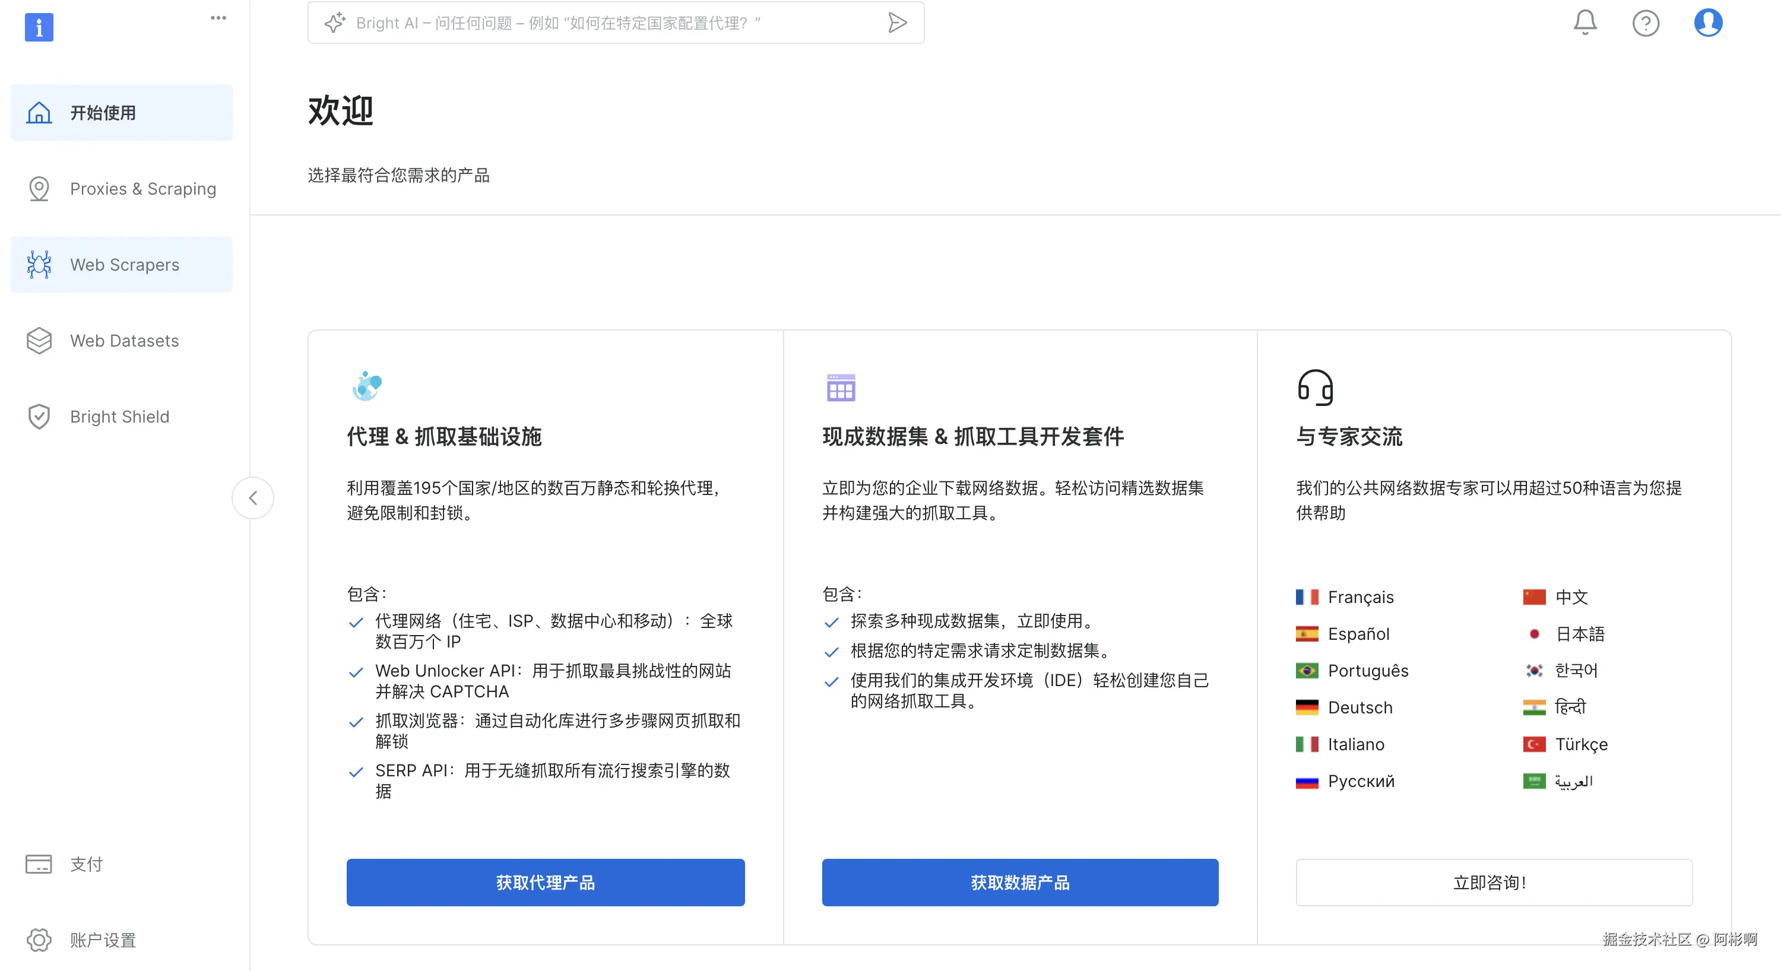Viewport: 1781px width, 971px height.
Task: Open Bright Shield via its shield icon
Action: (39, 416)
